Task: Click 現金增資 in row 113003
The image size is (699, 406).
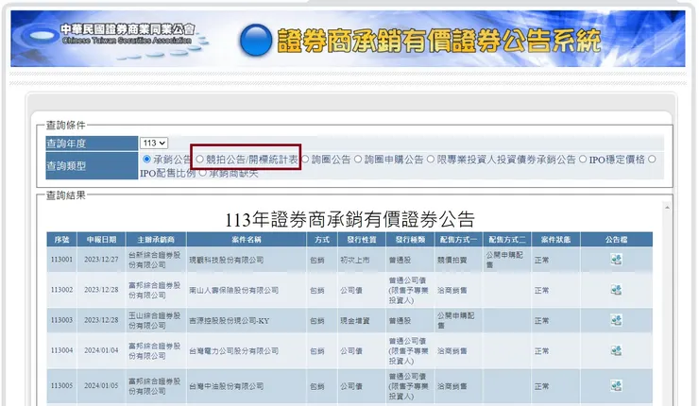Action: [355, 320]
